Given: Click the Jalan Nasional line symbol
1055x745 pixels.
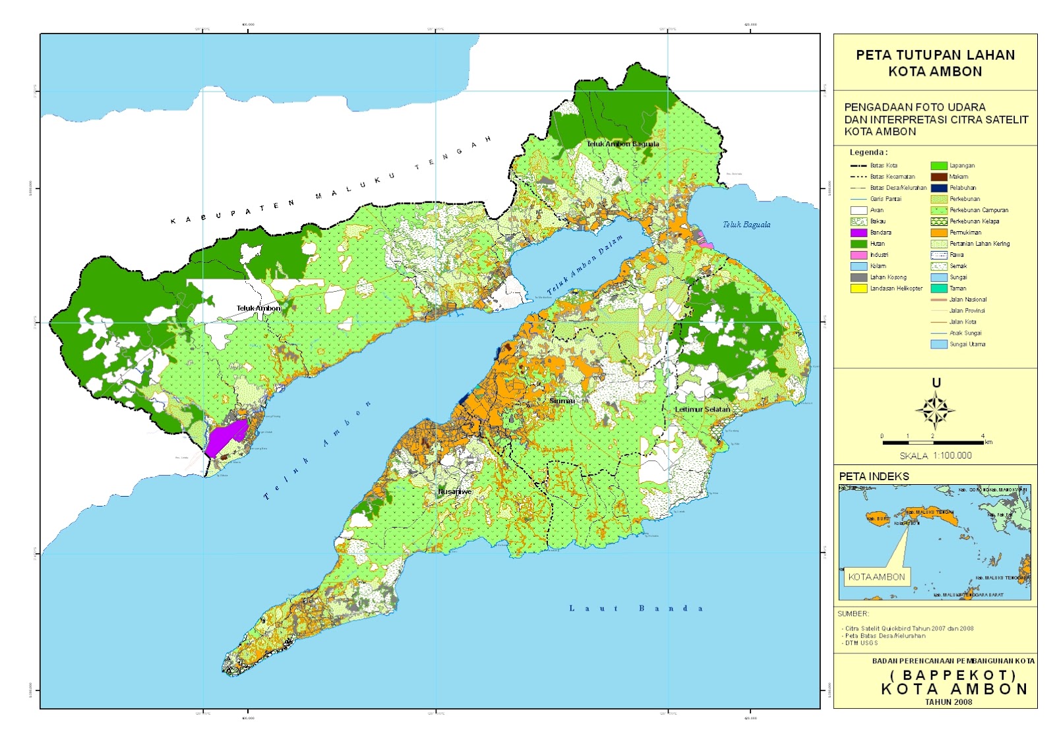Looking at the screenshot, I should tap(939, 300).
